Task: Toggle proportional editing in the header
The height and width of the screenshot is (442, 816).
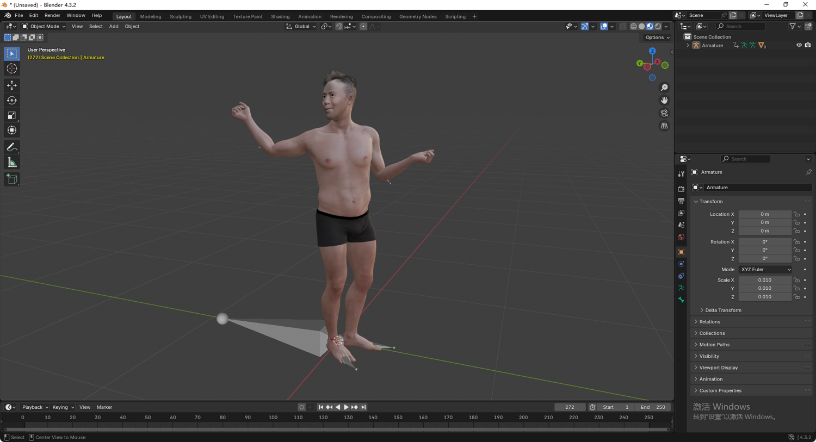Action: pos(363,26)
